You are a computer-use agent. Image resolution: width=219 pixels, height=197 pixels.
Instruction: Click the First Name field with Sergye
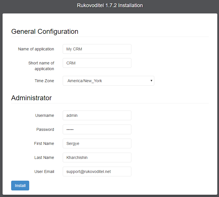pyautogui.click(x=97, y=143)
